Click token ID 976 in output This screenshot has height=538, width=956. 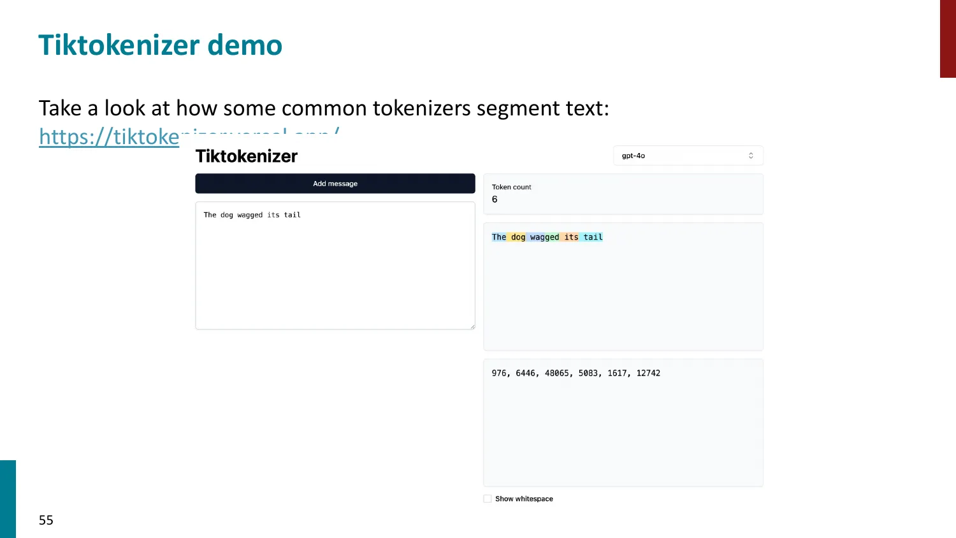tap(499, 374)
